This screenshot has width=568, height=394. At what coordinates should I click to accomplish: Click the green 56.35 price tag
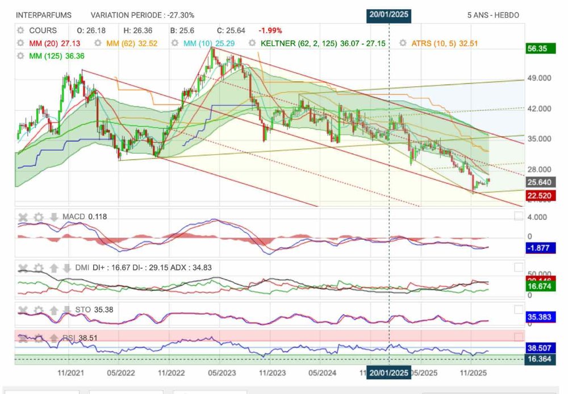(x=541, y=48)
